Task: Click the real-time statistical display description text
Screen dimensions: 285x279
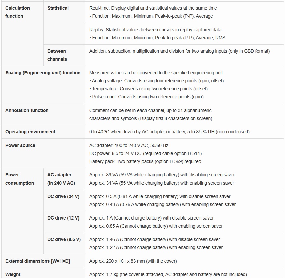Action: 153,8
